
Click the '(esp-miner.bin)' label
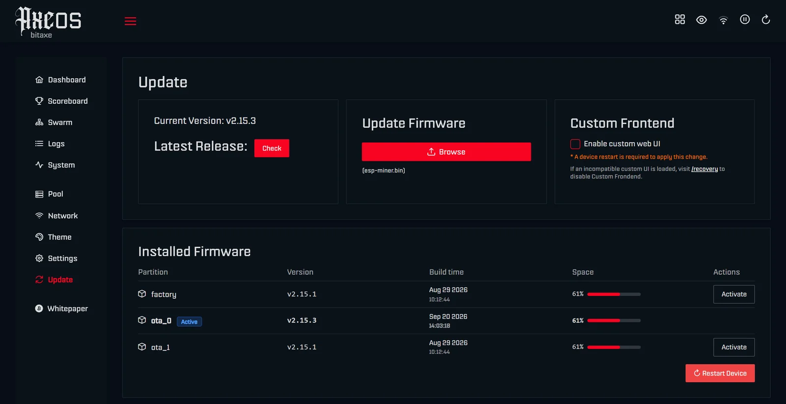(384, 171)
